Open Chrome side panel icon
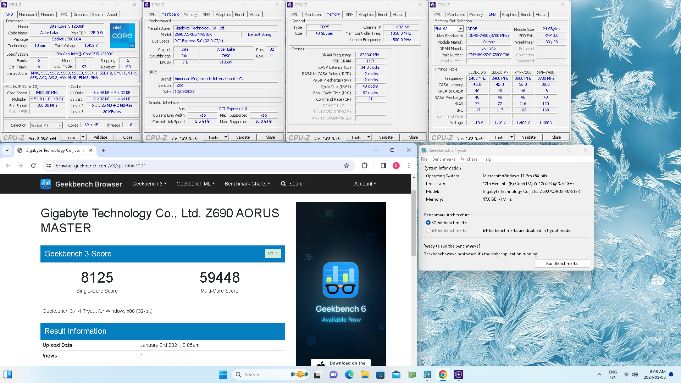This screenshot has height=383, width=681. pyautogui.click(x=383, y=166)
